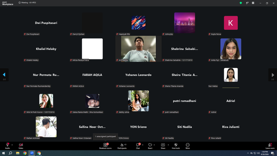Open the taskbar clock showing 1:36 PM
Image resolution: width=277 pixels, height=156 pixels.
(x=264, y=153)
